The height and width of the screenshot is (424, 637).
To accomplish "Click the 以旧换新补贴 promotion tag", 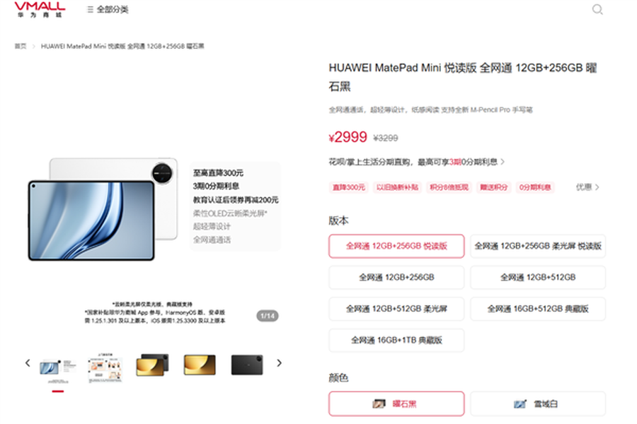I will click(x=396, y=187).
